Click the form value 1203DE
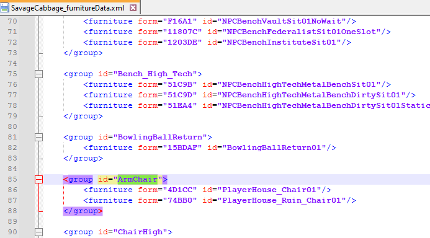This screenshot has width=430, height=238. (x=182, y=42)
